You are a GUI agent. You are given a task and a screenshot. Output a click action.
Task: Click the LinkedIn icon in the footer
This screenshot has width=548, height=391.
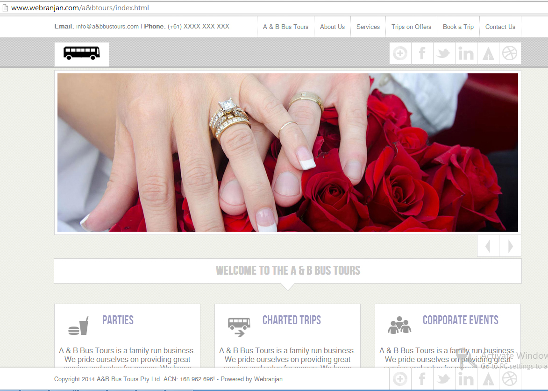point(466,379)
